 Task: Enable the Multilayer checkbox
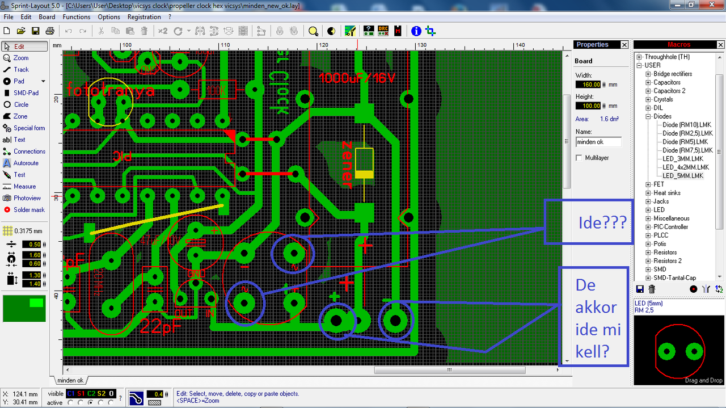click(579, 158)
